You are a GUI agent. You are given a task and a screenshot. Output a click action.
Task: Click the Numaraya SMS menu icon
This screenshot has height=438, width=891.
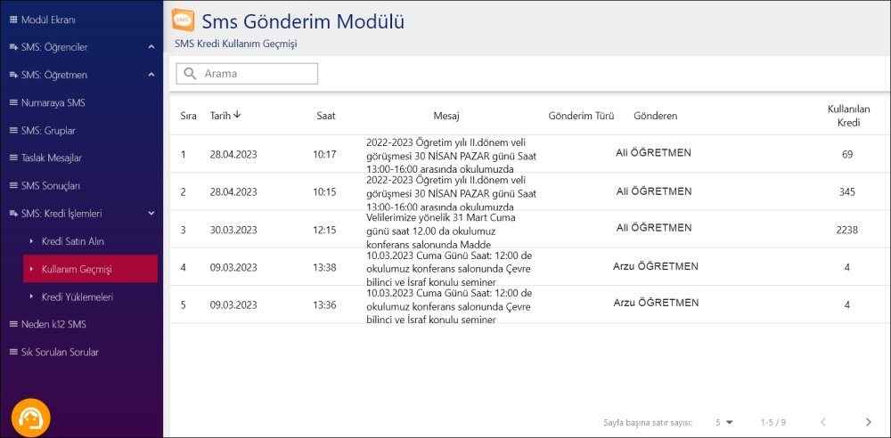13,102
